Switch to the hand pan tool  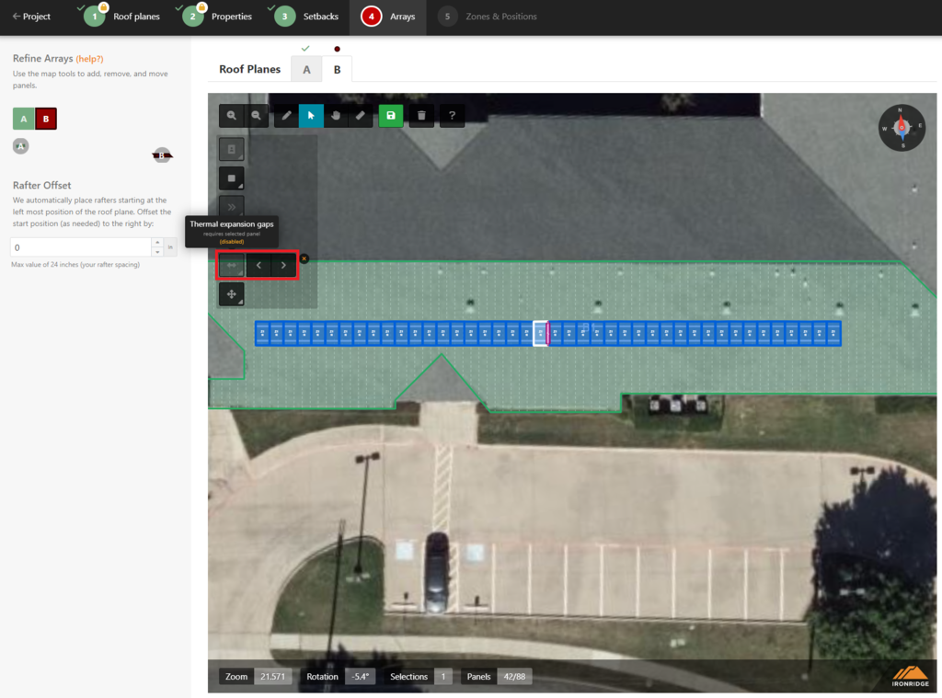336,116
